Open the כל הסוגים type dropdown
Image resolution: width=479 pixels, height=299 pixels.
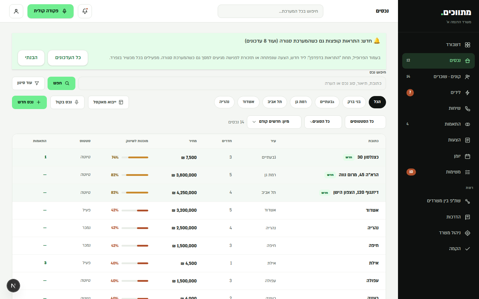coord(323,122)
